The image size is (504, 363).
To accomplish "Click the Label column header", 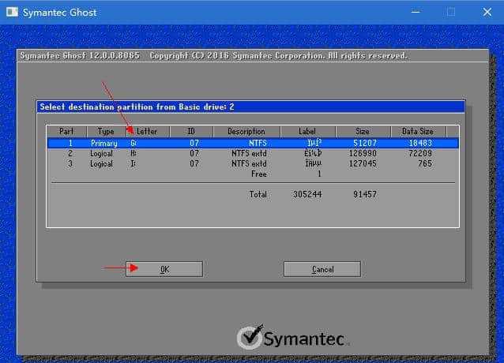I will click(307, 131).
